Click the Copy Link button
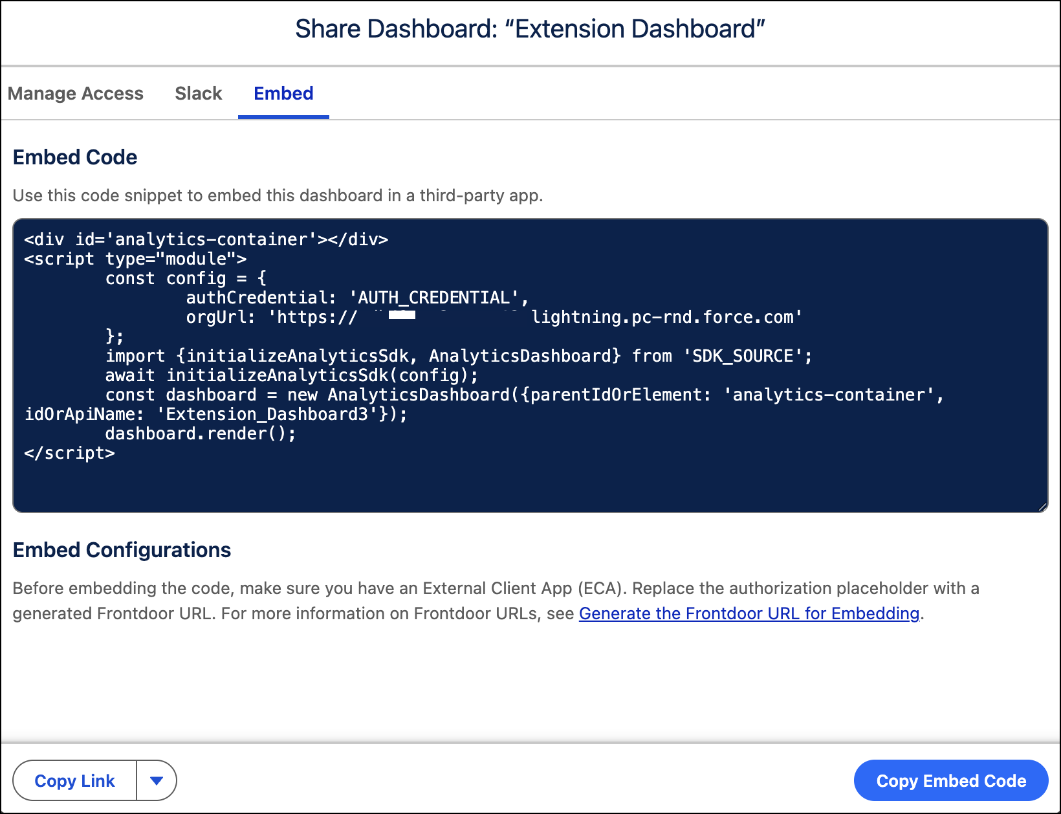This screenshot has width=1061, height=814. pos(75,780)
